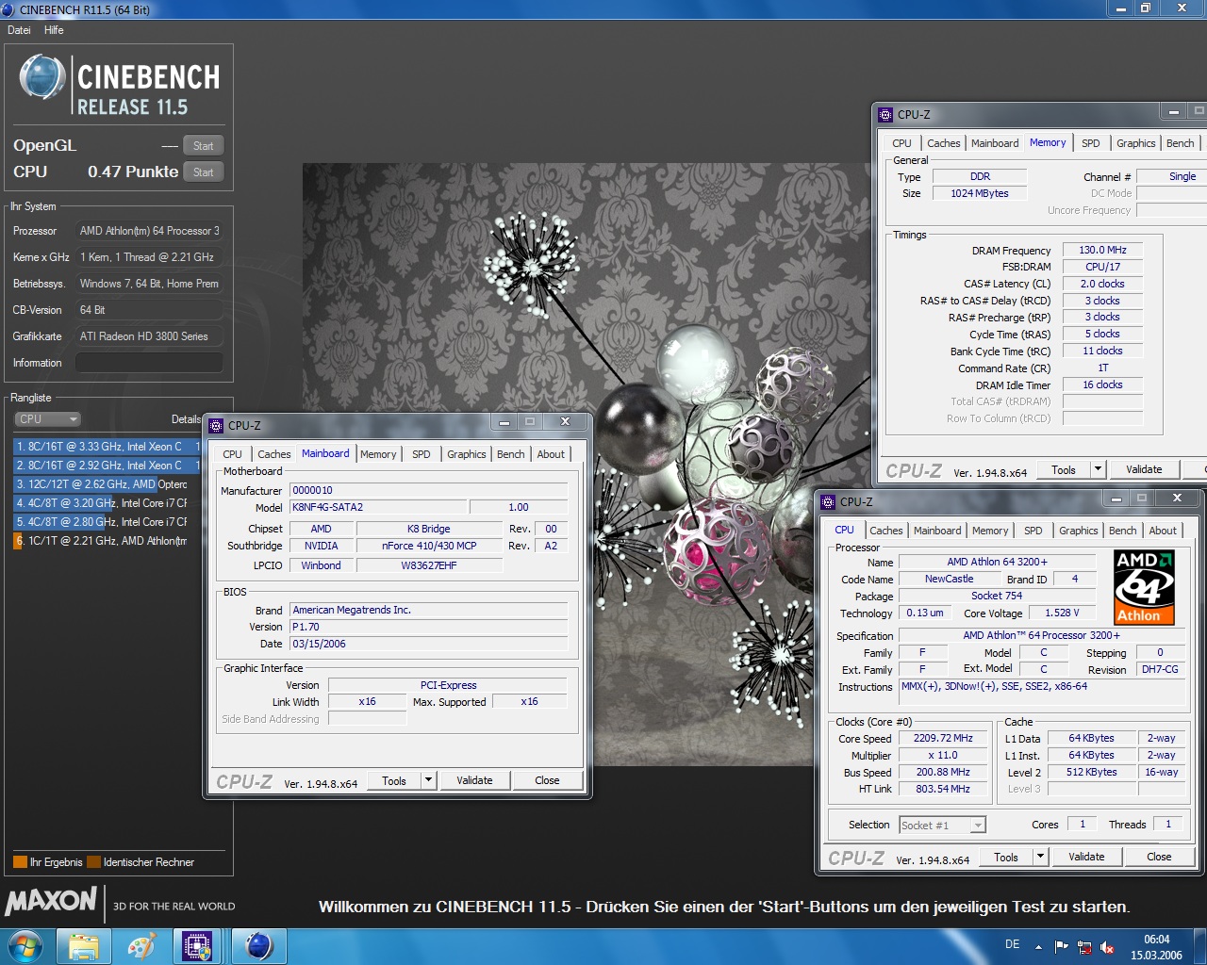Click the DE language indicator
1207x965 pixels.
pos(1012,944)
